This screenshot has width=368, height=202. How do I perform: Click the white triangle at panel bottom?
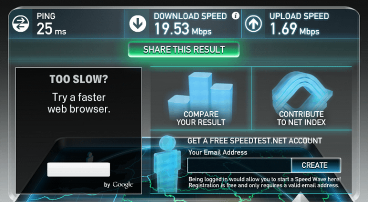(x=301, y=197)
